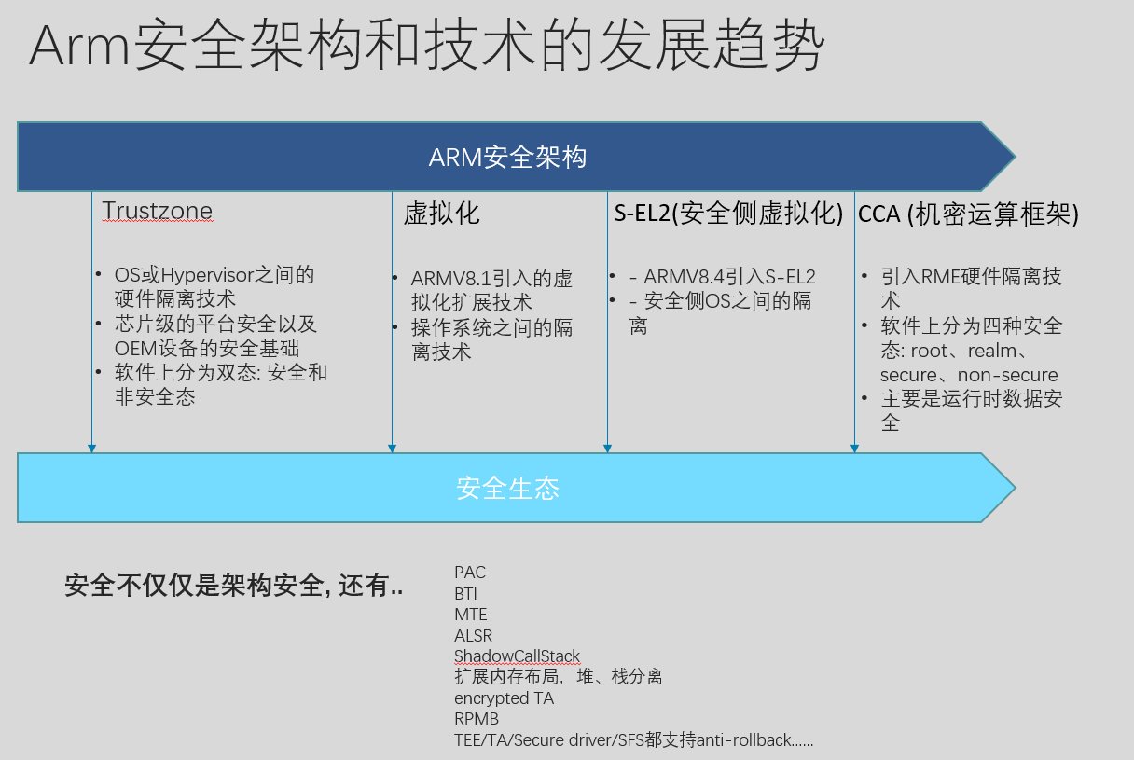Viewport: 1134px width, 760px height.
Task: Click the CCA (机密运算框架) heading
Action: 969,214
